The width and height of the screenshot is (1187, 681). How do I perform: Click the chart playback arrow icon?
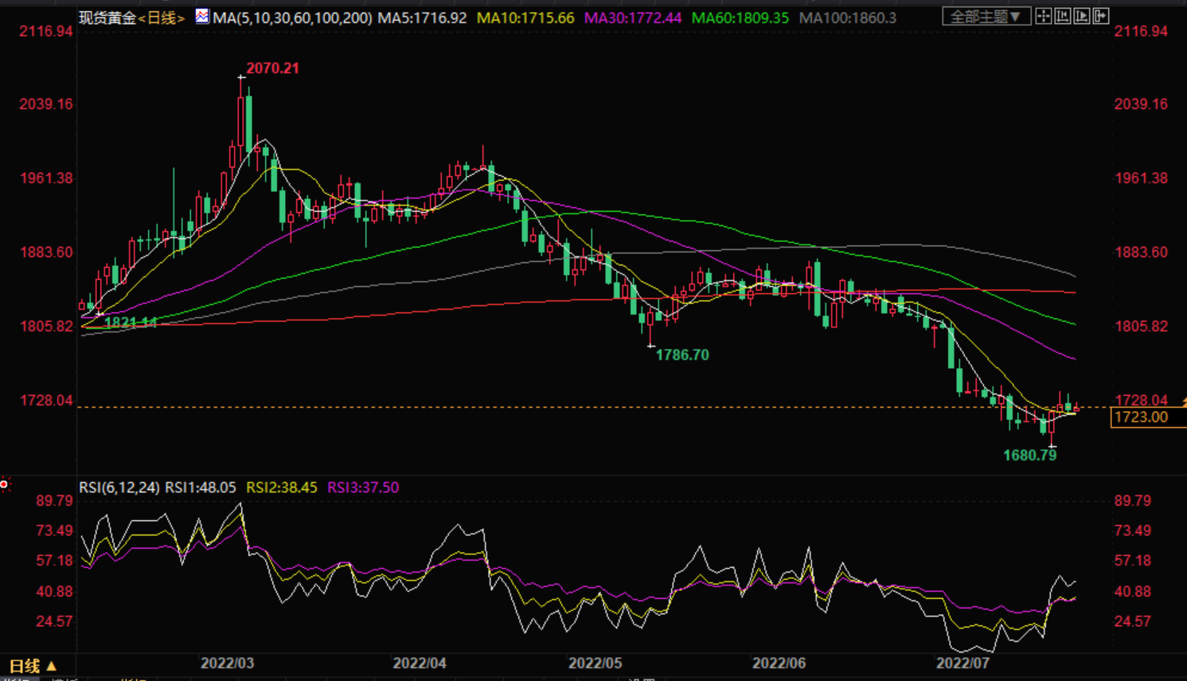1081,16
